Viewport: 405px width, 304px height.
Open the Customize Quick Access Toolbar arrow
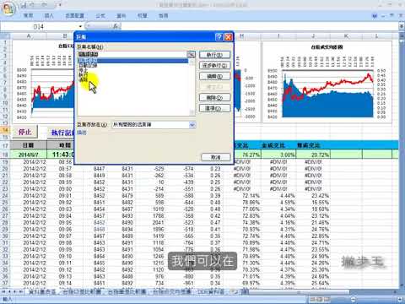coord(60,5)
